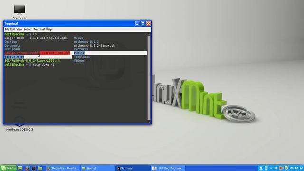Viewport: 304px width, 171px height.
Task: Open the Computer desktop icon
Action: 19,12
